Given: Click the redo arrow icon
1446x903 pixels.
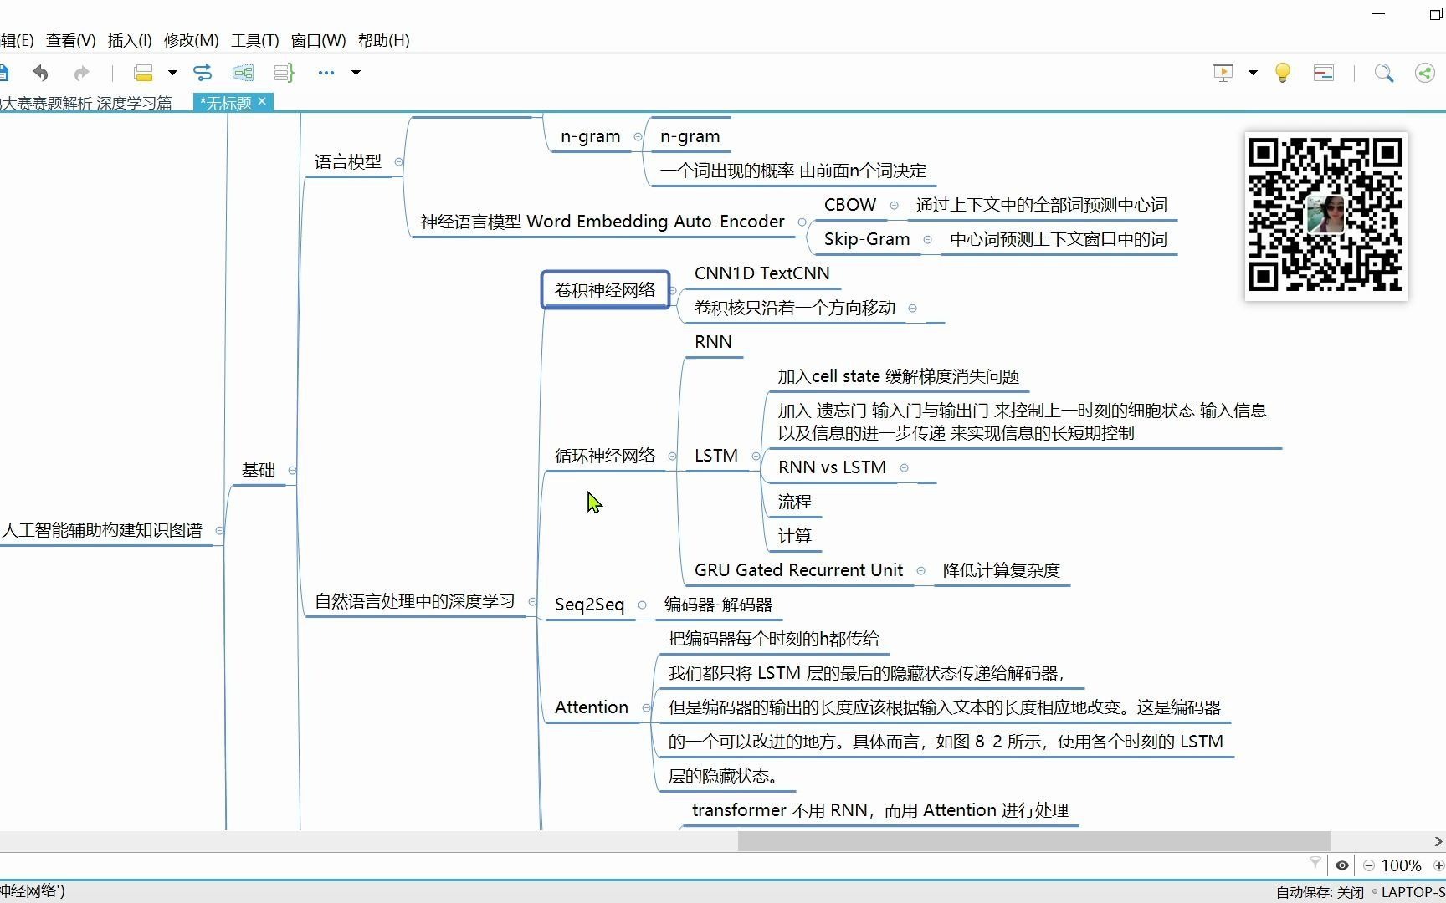Looking at the screenshot, I should tap(81, 73).
